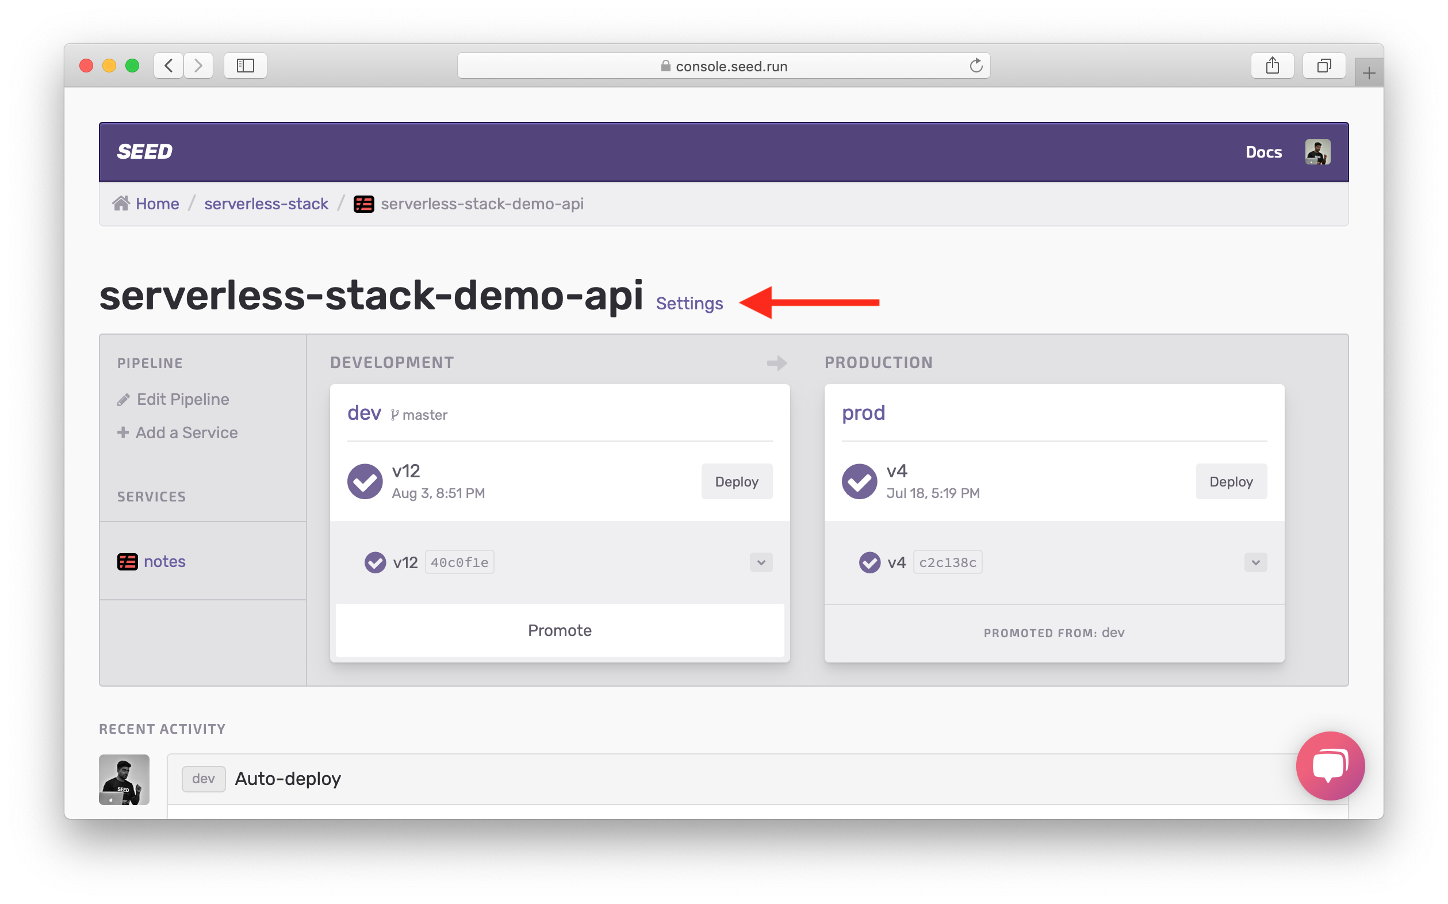Screen dimensions: 1448x904
Task: Open a new Safari tab
Action: pyautogui.click(x=1369, y=74)
